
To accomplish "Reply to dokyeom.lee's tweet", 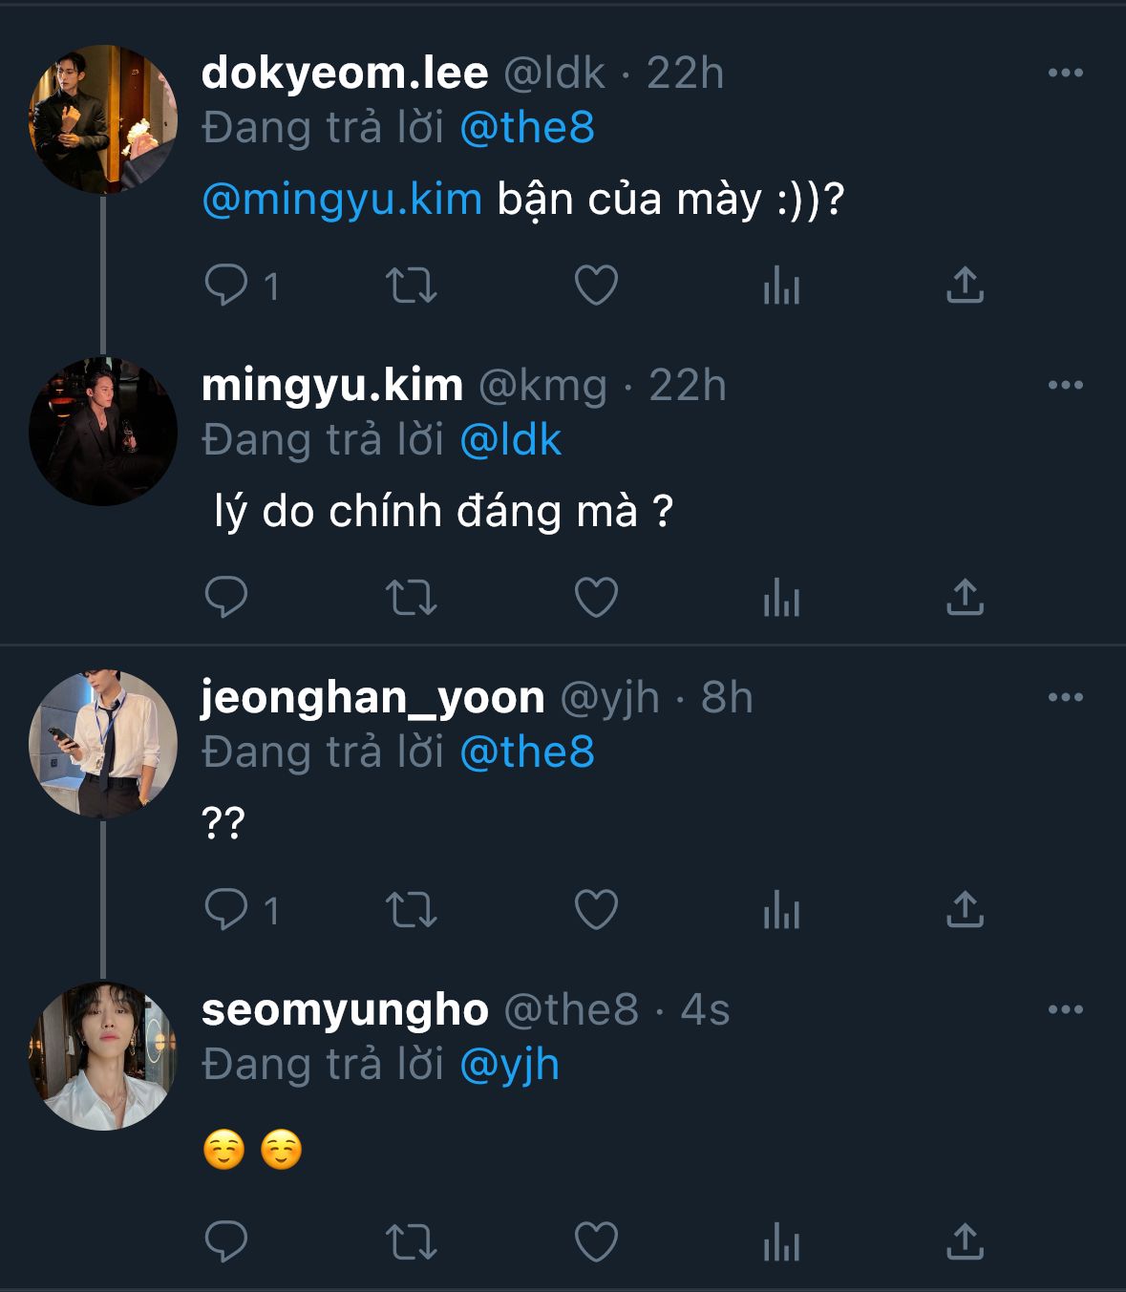I will tap(226, 285).
